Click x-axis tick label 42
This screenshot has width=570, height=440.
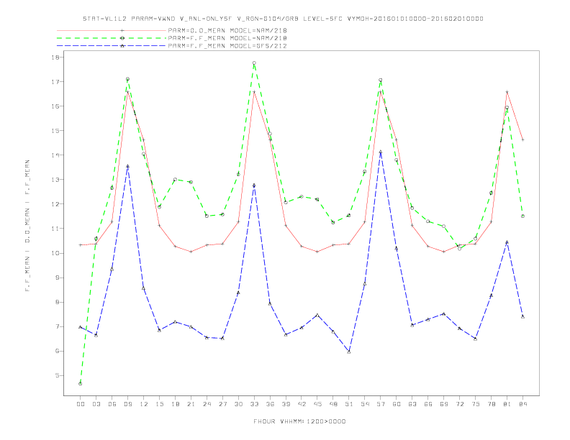point(302,404)
